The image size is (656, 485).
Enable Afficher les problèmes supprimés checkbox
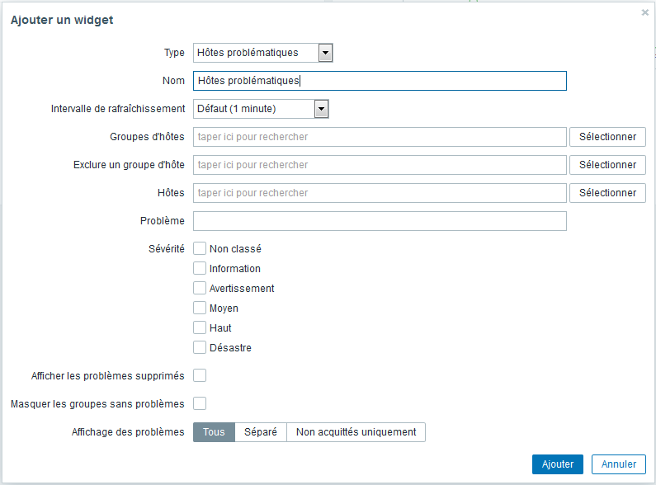200,375
